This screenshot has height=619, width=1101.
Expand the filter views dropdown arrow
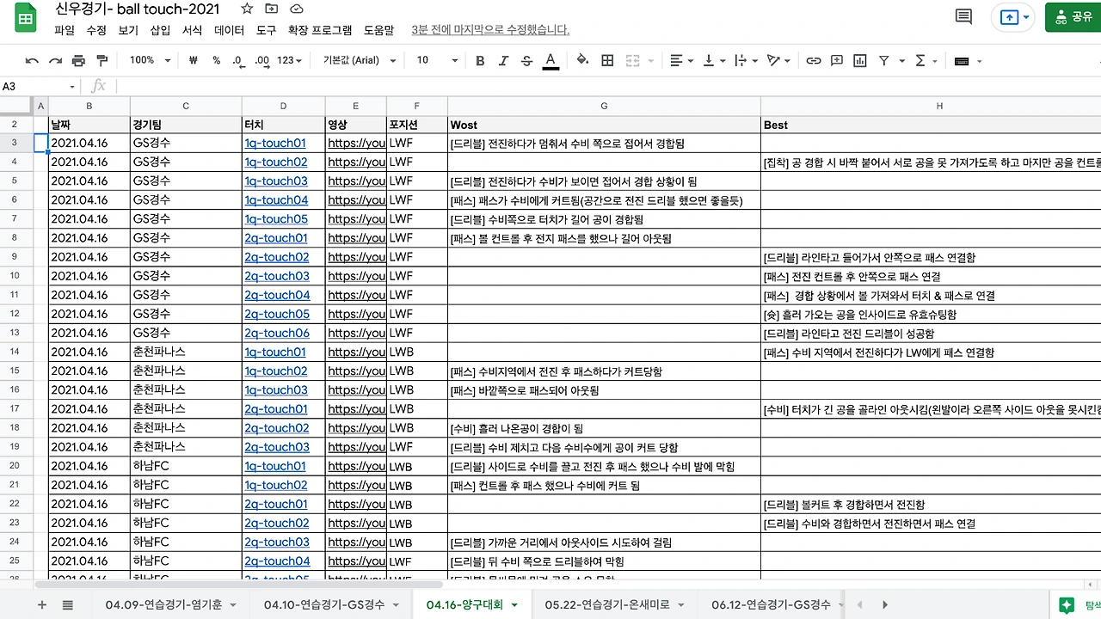point(901,61)
